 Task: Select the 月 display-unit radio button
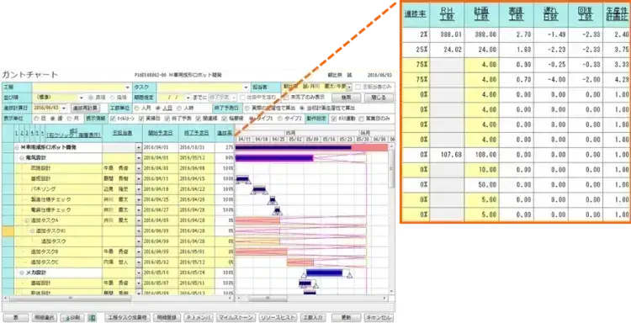(69, 119)
